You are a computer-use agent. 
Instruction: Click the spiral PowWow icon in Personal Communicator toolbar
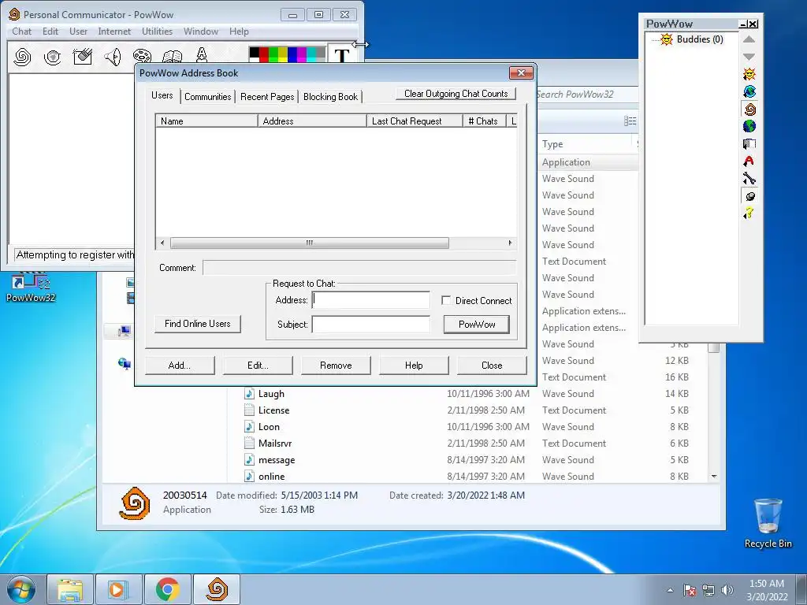[x=22, y=57]
